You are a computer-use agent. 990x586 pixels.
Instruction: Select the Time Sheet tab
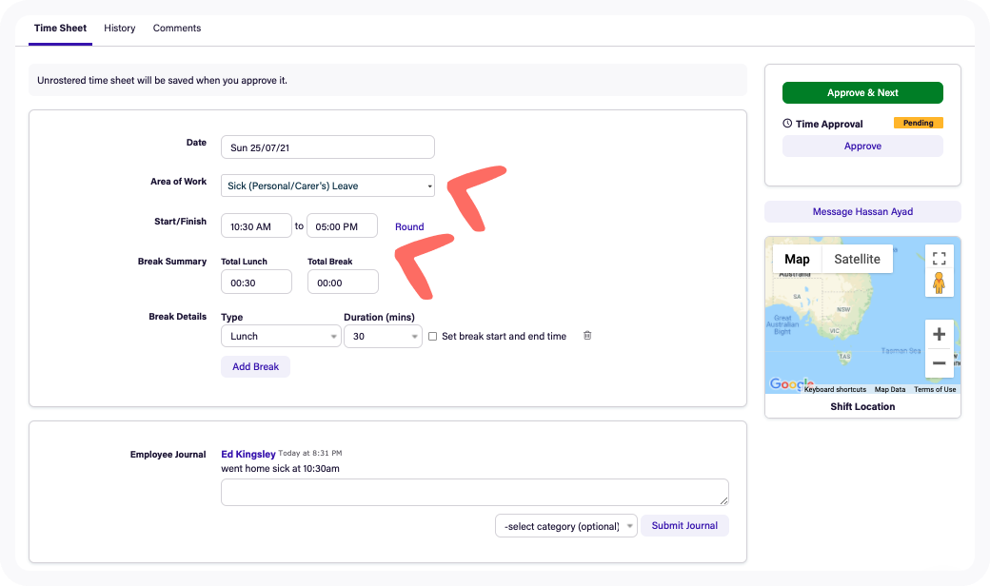coord(60,29)
